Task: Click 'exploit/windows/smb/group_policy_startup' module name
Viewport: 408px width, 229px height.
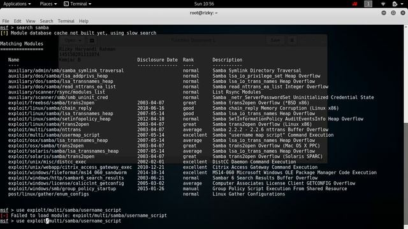Action: click(62, 188)
